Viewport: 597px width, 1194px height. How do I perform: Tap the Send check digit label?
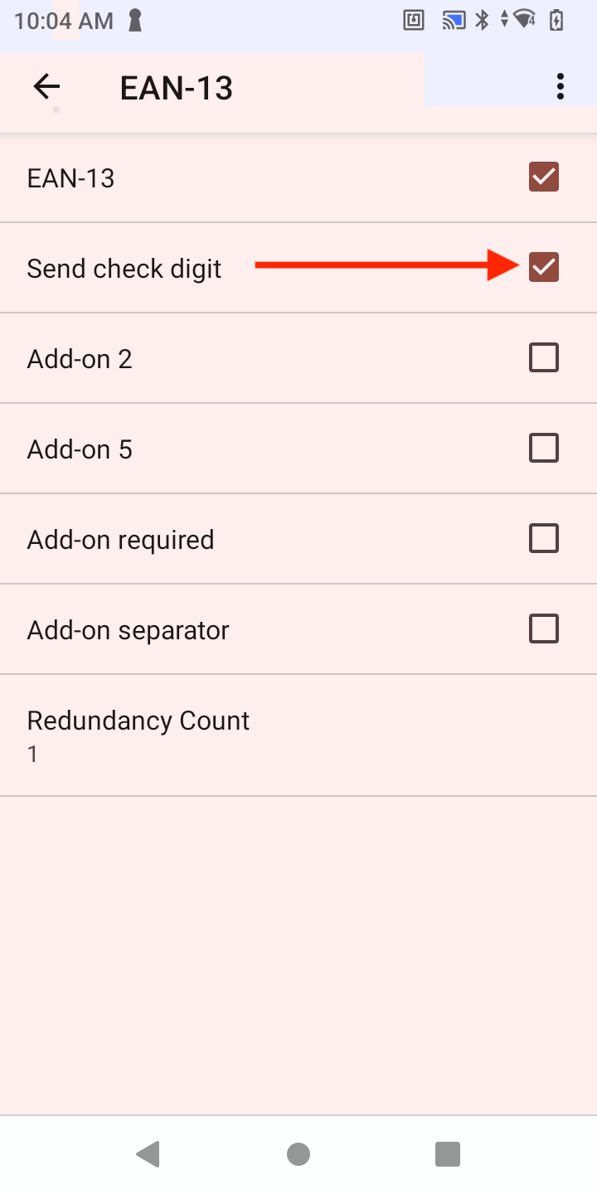tap(124, 269)
